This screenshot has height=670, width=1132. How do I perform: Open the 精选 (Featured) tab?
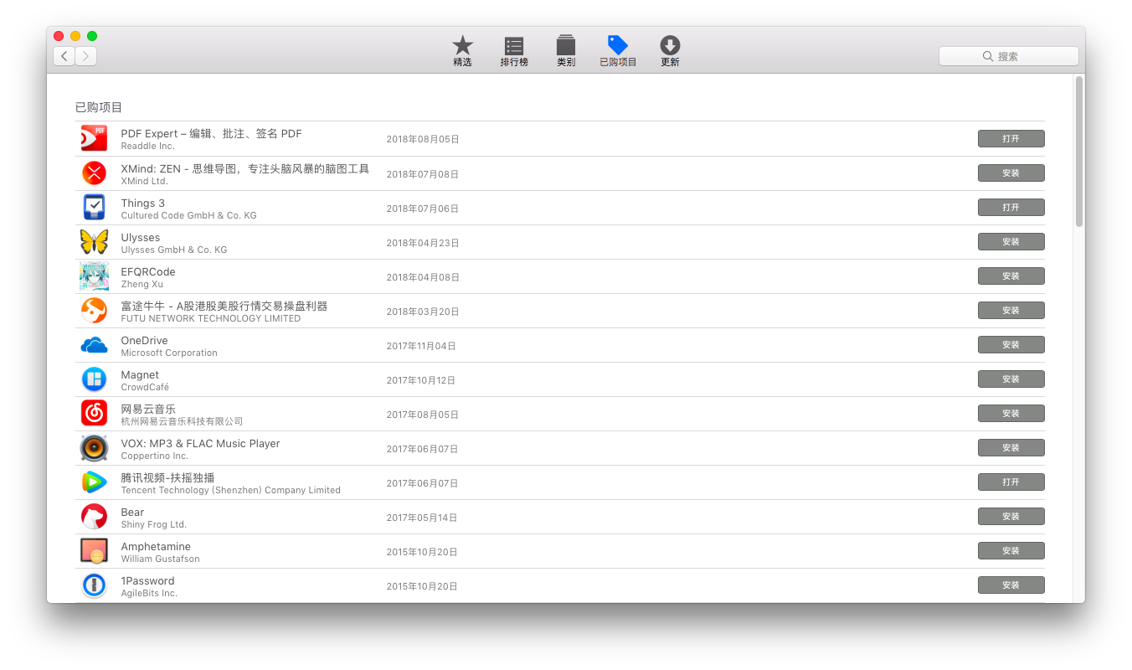[x=462, y=51]
